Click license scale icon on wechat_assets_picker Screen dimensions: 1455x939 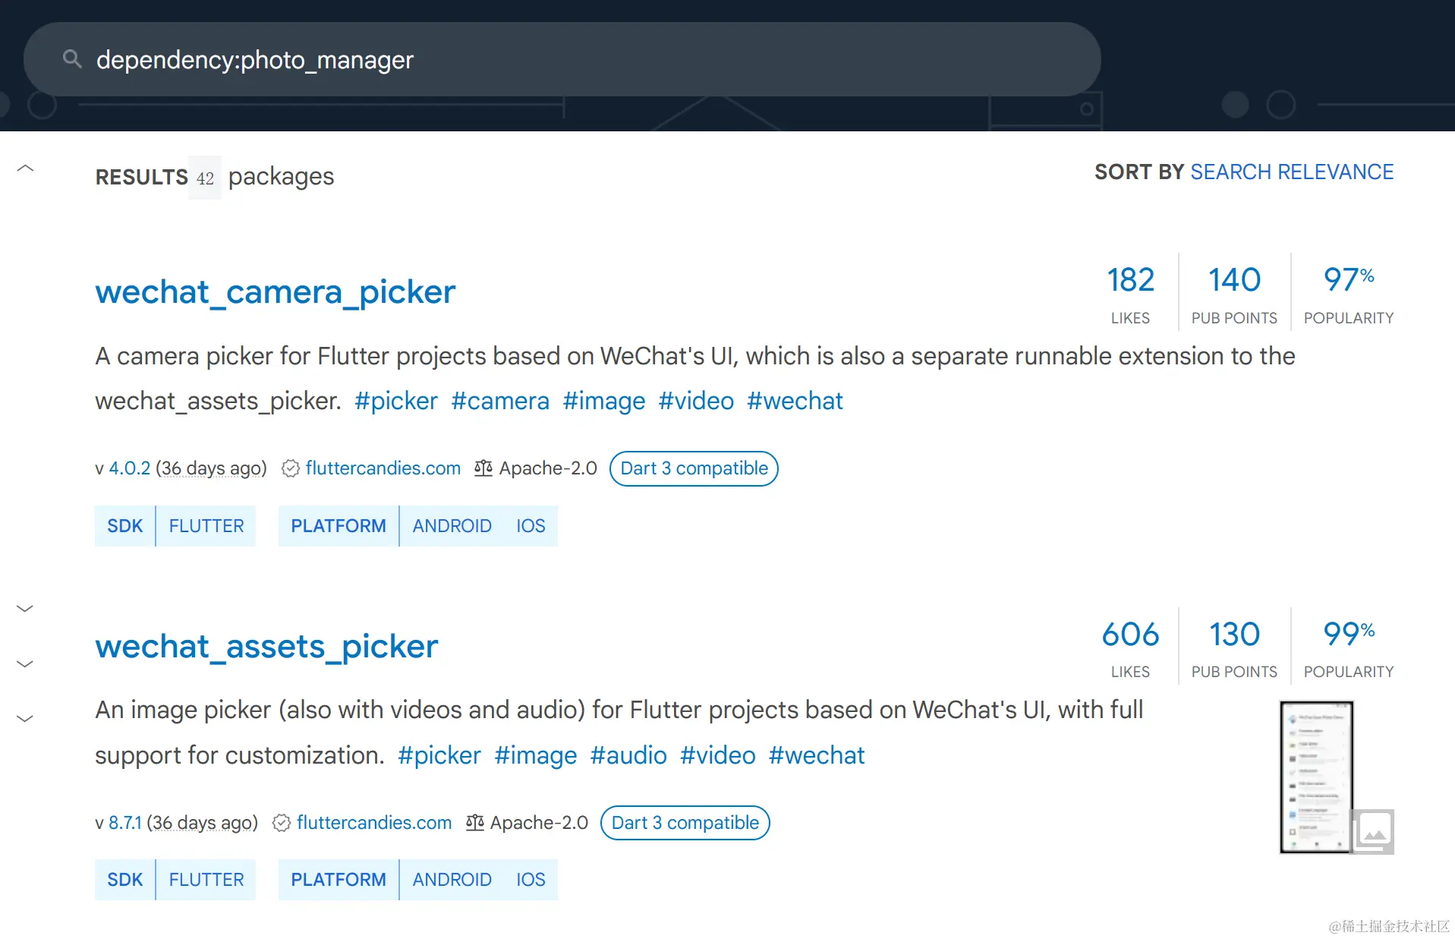click(475, 823)
